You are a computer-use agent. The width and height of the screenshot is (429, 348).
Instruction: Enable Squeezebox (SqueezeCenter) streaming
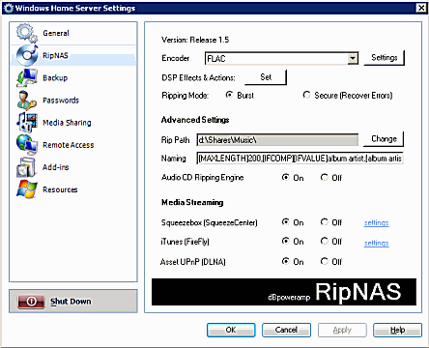[285, 222]
